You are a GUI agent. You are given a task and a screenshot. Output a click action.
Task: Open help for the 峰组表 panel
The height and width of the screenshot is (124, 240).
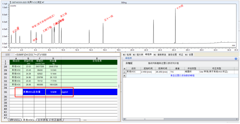236,59
